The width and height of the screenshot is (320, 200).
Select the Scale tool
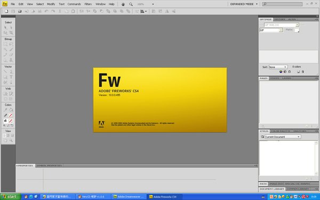(5, 33)
